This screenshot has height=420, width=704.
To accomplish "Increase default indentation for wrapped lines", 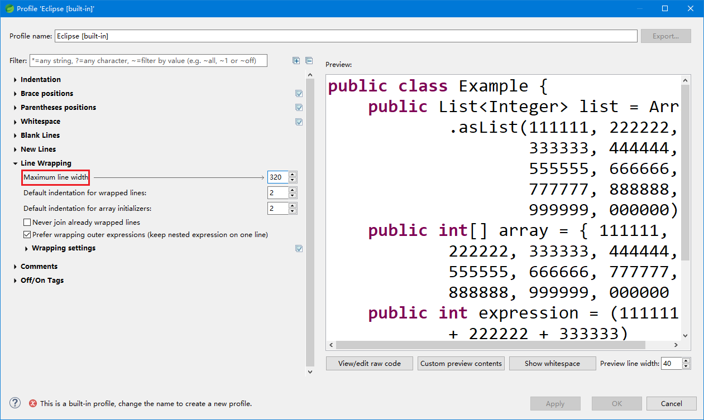I will (293, 190).
